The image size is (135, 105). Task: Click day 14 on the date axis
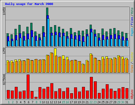tap(59, 102)
